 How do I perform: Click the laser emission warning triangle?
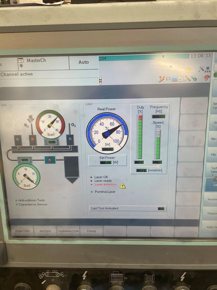pos(123,186)
